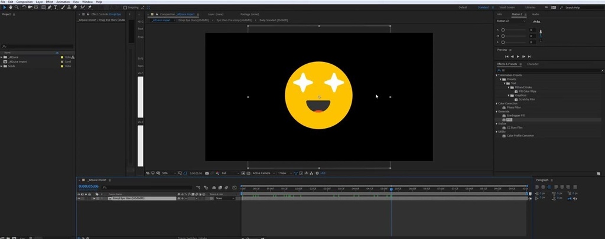The width and height of the screenshot is (605, 239).
Task: Select the Eraser tool
Action: coord(75,7)
